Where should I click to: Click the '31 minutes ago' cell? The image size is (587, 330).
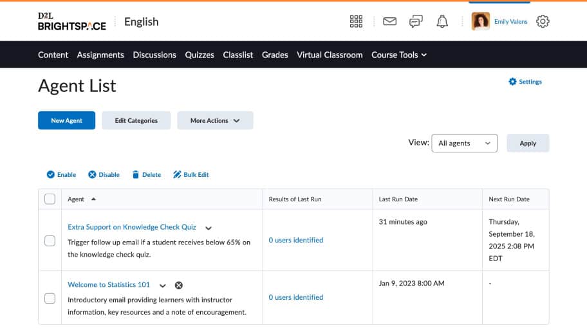403,222
